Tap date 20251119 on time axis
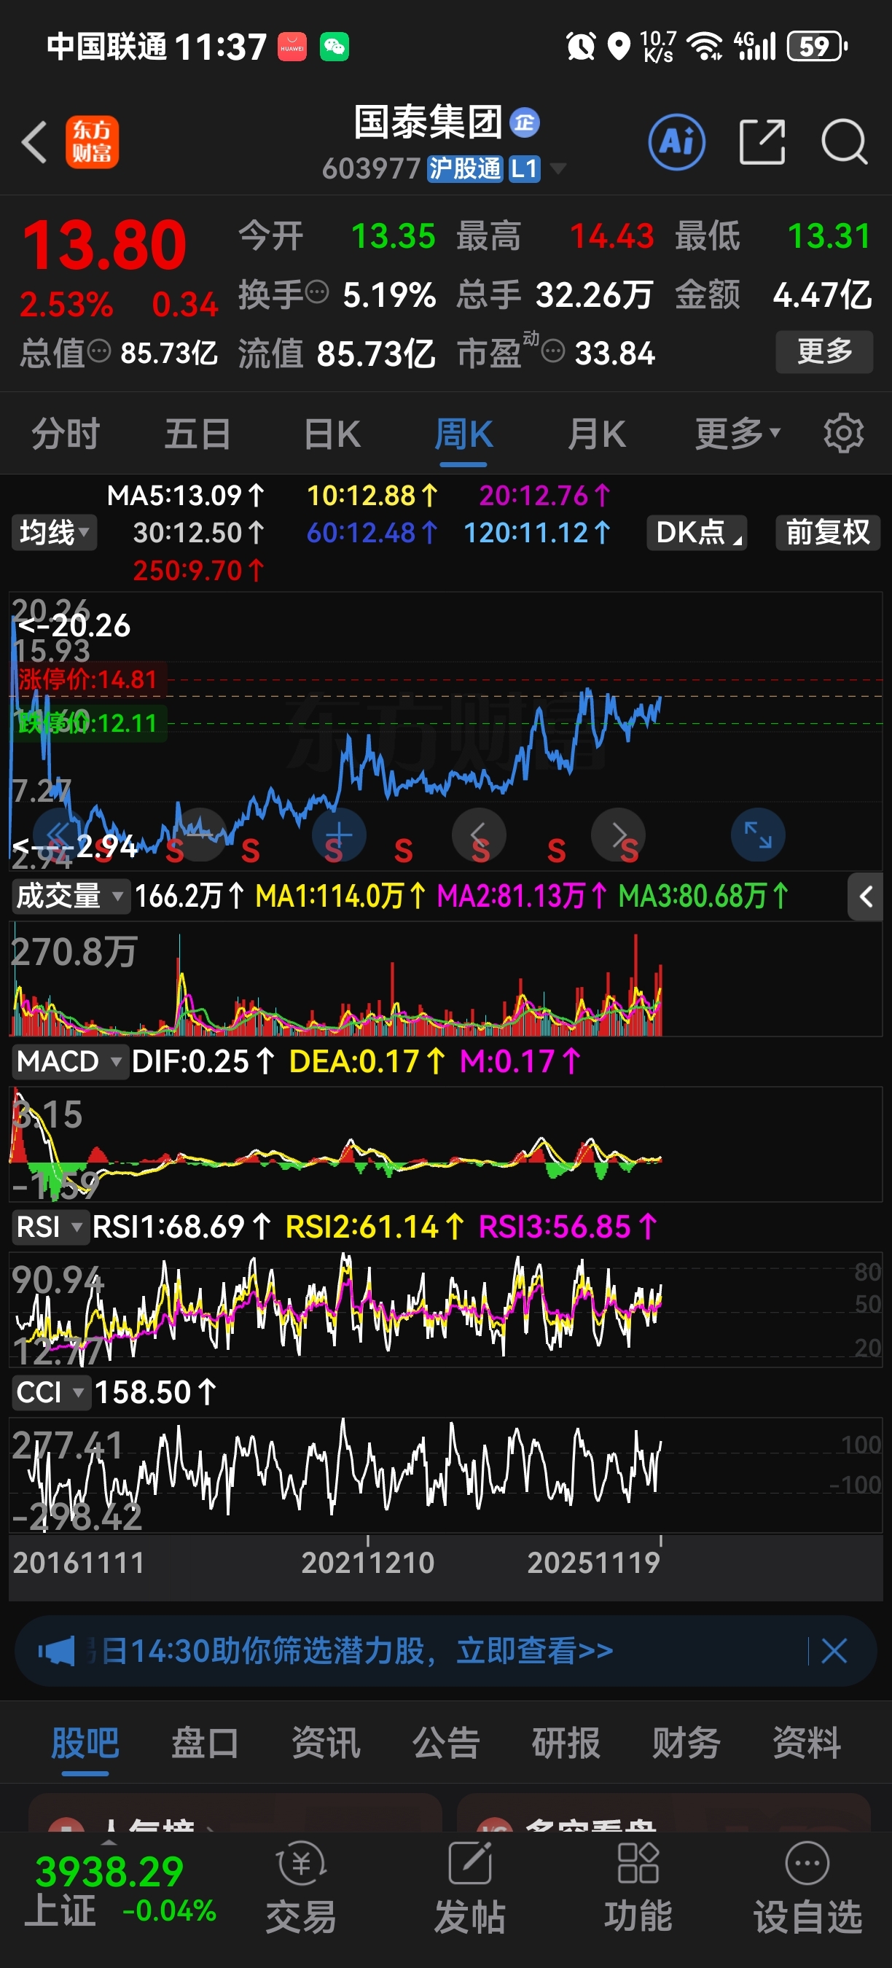Image resolution: width=892 pixels, height=1968 pixels. (593, 1562)
